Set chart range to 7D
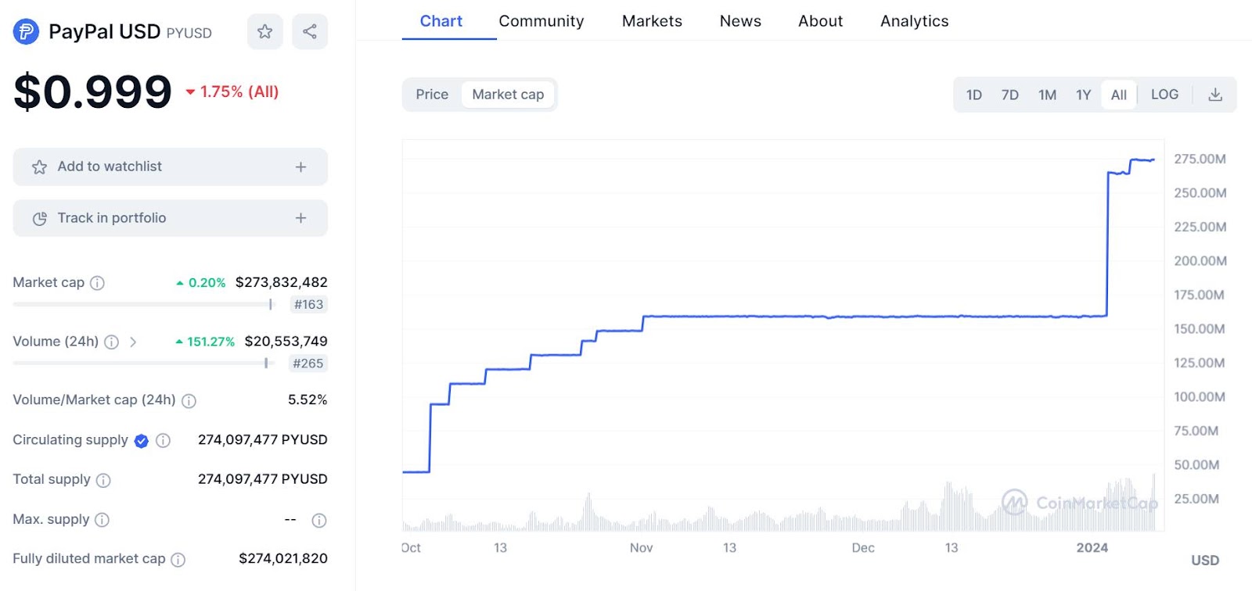This screenshot has width=1252, height=591. pyautogui.click(x=1010, y=95)
